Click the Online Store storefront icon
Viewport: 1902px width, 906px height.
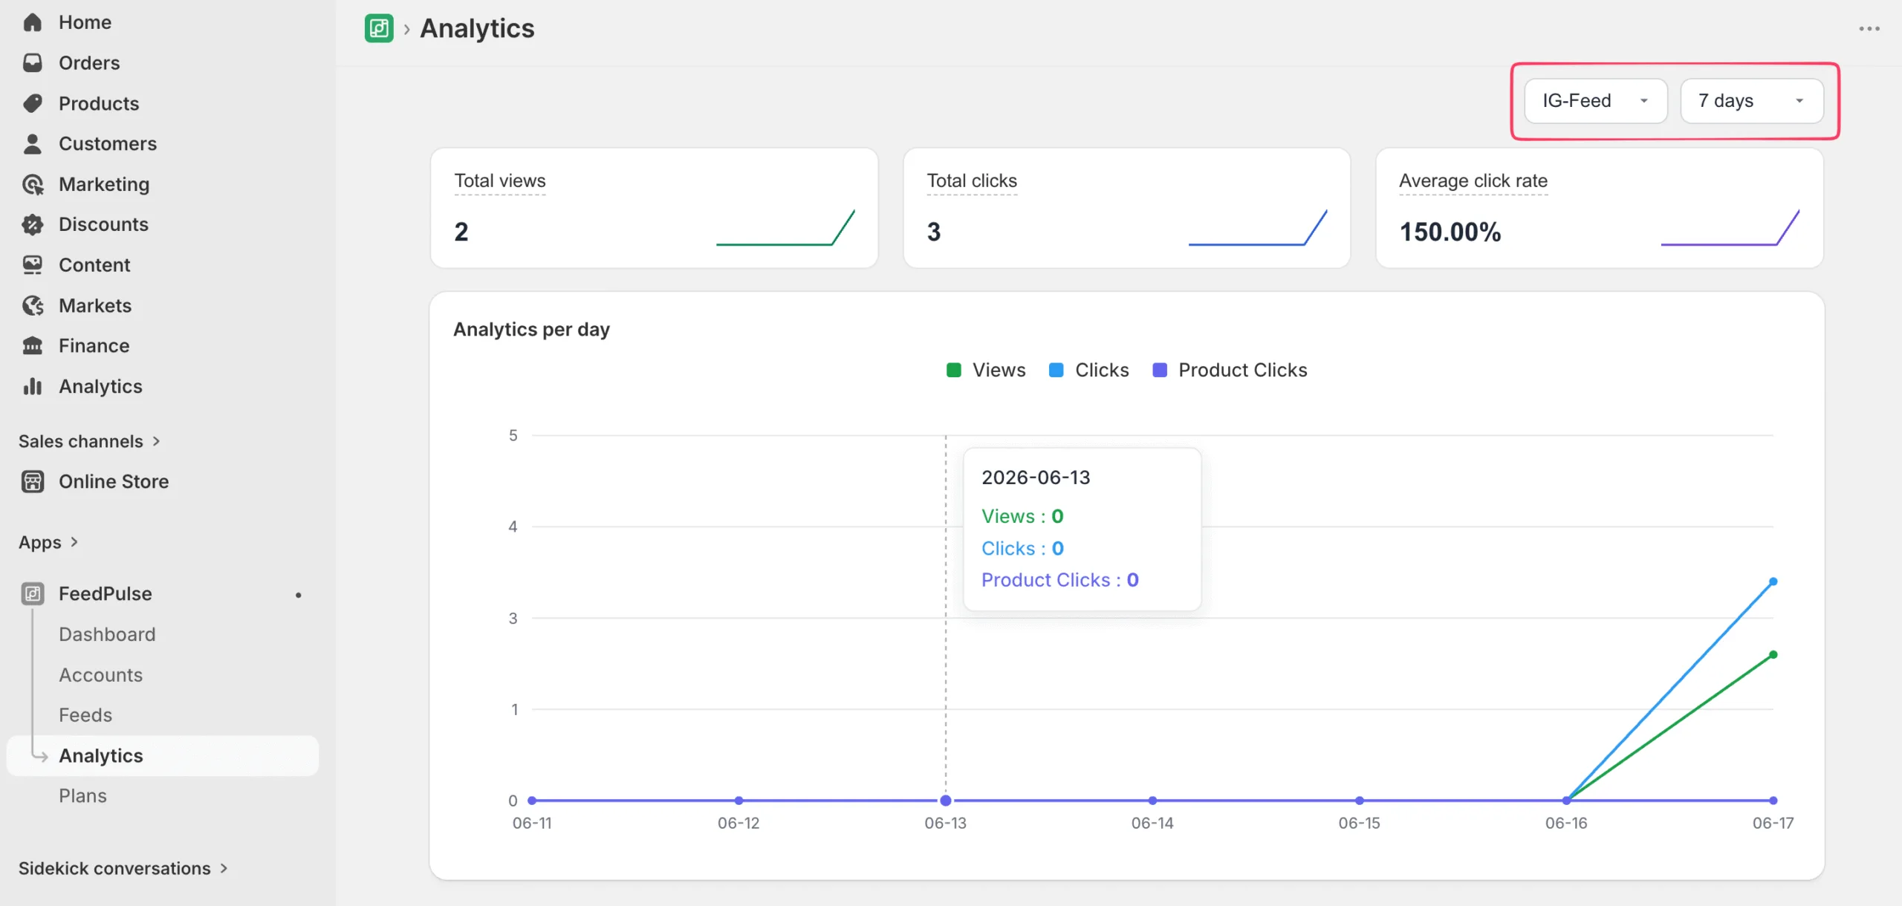click(33, 481)
